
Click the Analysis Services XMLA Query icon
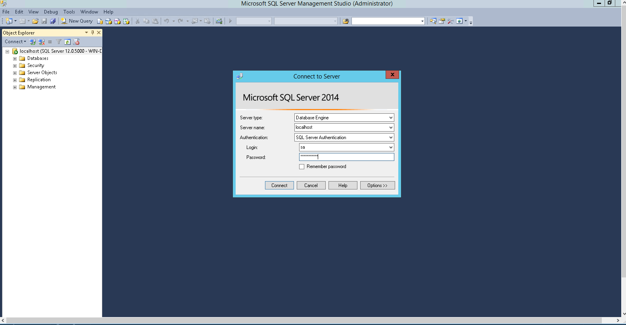(x=126, y=21)
